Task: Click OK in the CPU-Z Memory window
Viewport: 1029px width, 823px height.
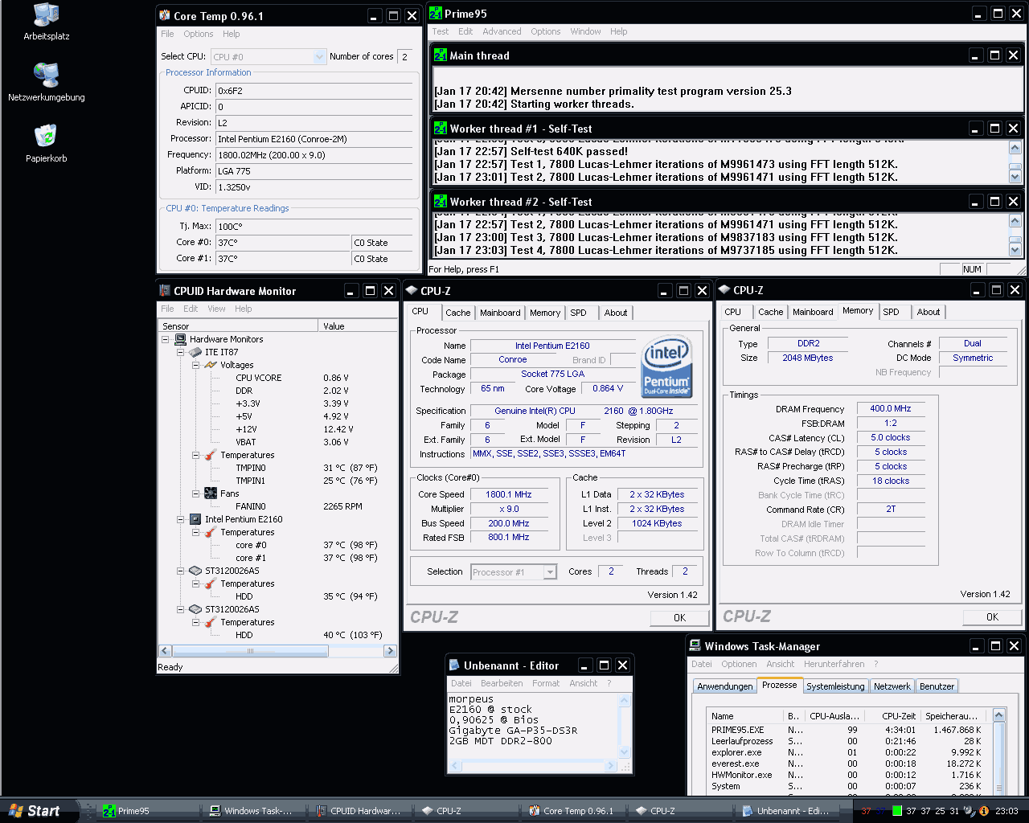Action: coord(992,616)
